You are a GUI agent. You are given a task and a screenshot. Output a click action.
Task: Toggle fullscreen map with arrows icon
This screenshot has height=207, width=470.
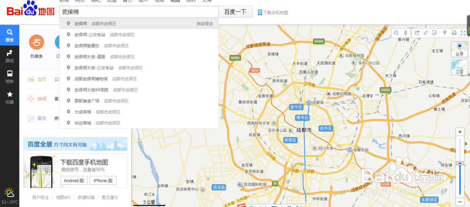(463, 33)
